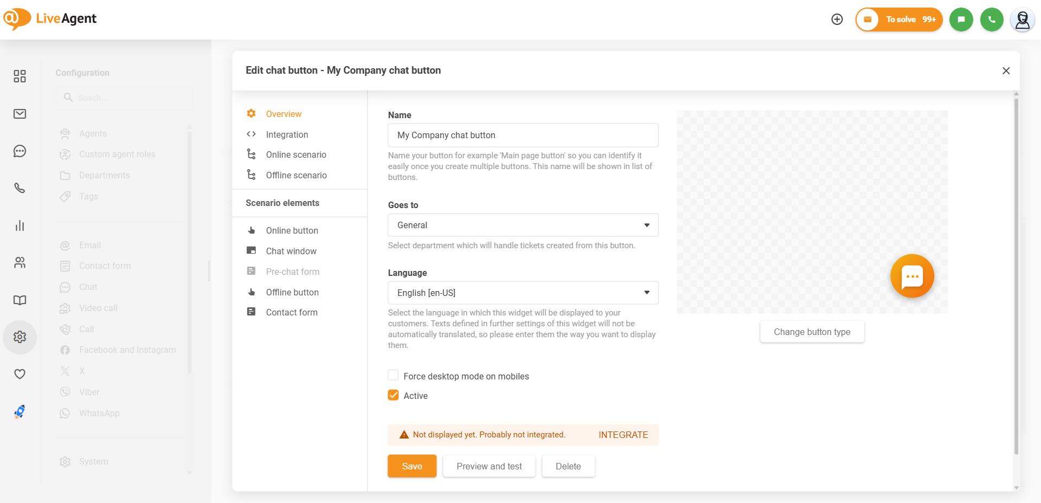Expand the Goes to department dropdown
1041x503 pixels.
[x=523, y=225]
